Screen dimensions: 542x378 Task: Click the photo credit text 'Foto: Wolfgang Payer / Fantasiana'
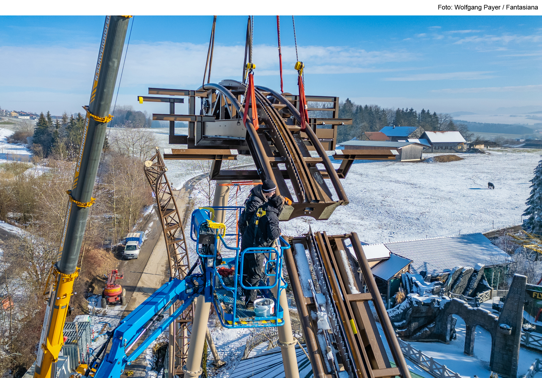coord(488,7)
